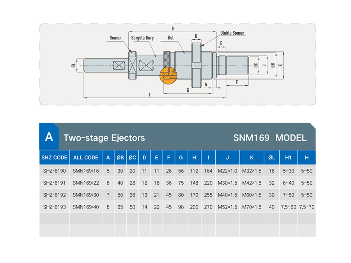Image resolution: width=351 pixels, height=263 pixels.
Task: Click the "F" dimension label in the drawing
Action: (x=237, y=82)
